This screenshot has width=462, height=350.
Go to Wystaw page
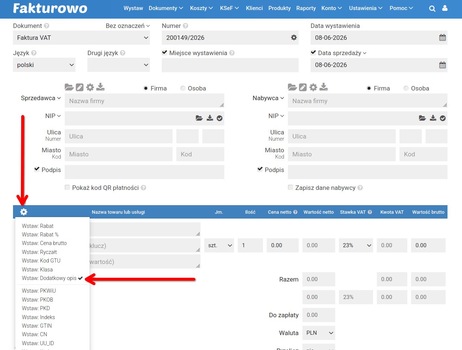pyautogui.click(x=133, y=8)
